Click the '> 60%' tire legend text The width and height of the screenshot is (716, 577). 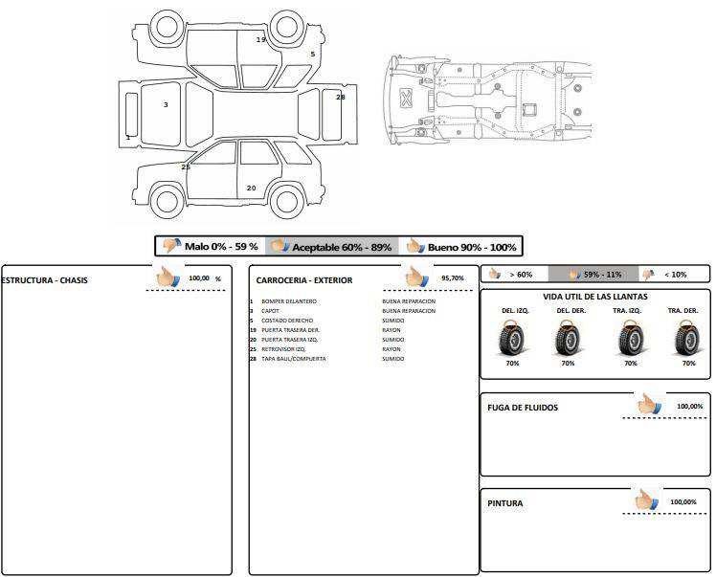point(521,275)
